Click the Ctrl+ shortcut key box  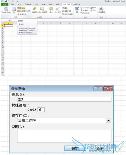pyautogui.click(x=41, y=110)
